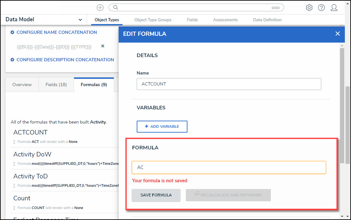Image resolution: width=351 pixels, height=220 pixels.
Task: Open Configure Description Concatenation link
Action: point(65,60)
